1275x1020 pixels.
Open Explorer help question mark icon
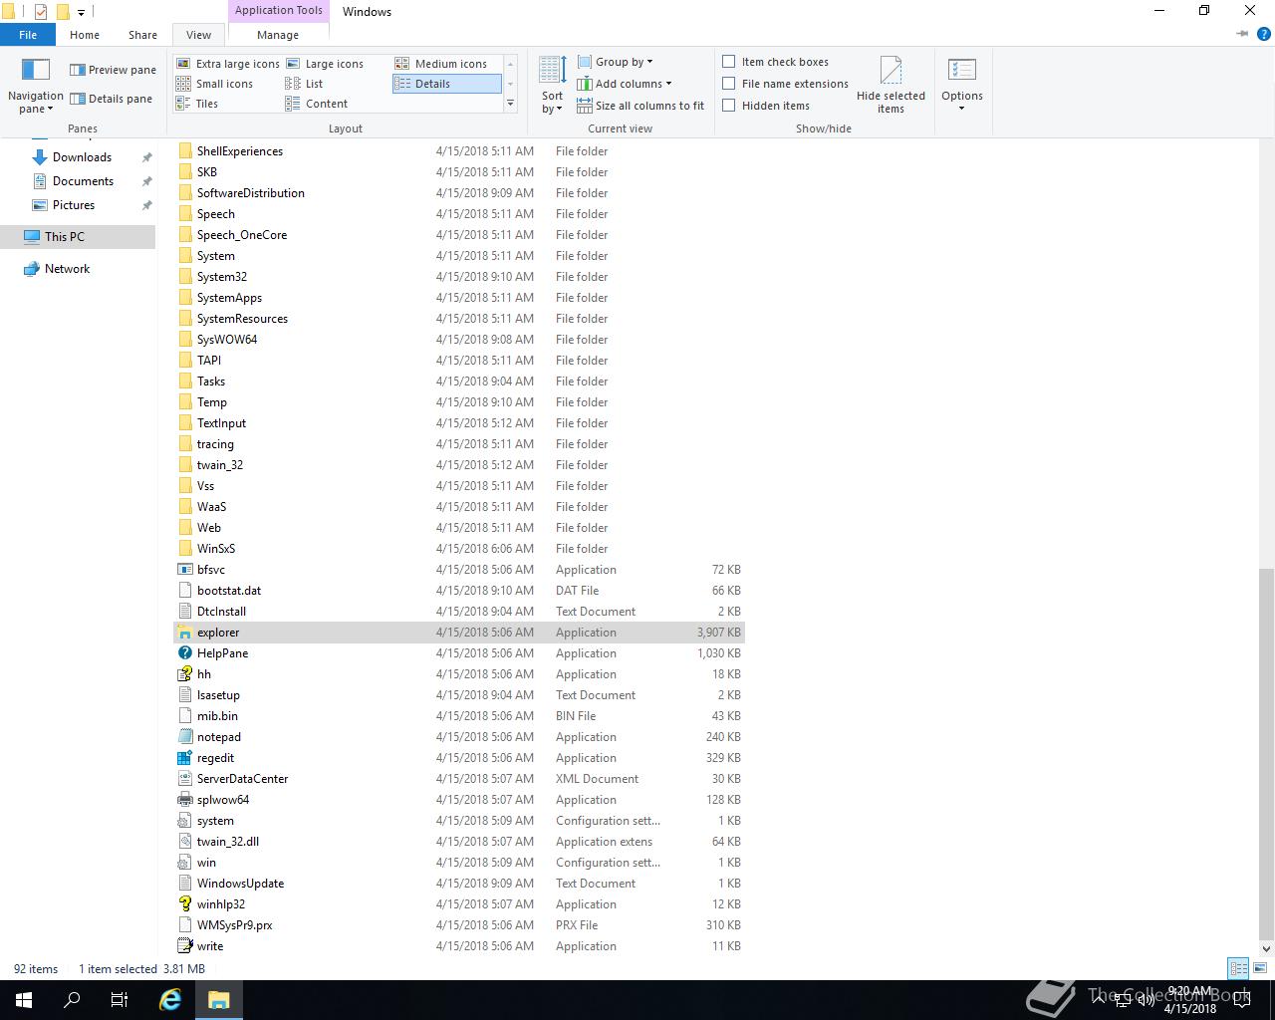[x=1264, y=34]
